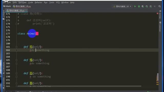Open Search Everywhere magnifier icon
This screenshot has width=164, height=92.
(x=159, y=6)
